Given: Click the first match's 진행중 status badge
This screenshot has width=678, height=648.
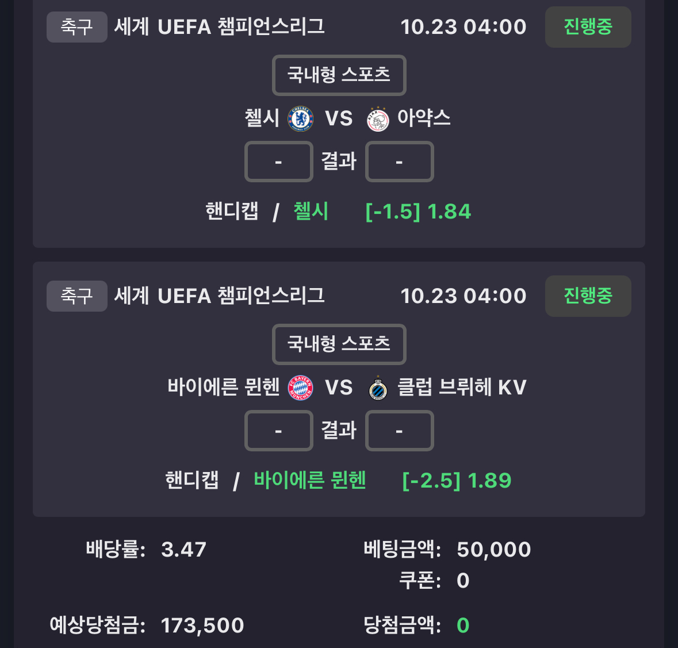Looking at the screenshot, I should pos(588,27).
